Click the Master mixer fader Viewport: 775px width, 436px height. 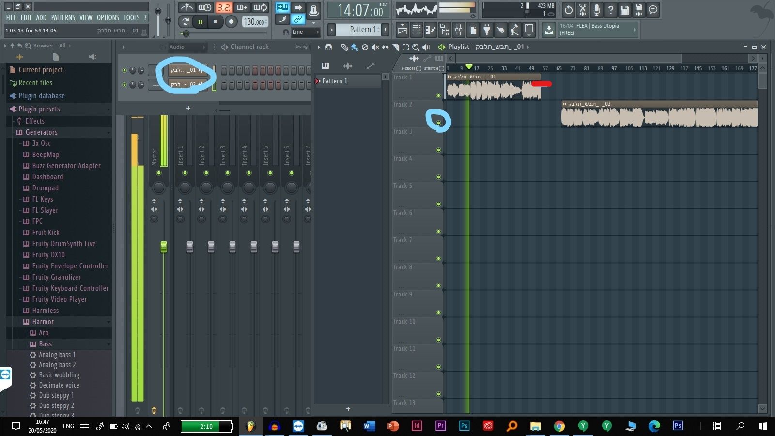(164, 247)
